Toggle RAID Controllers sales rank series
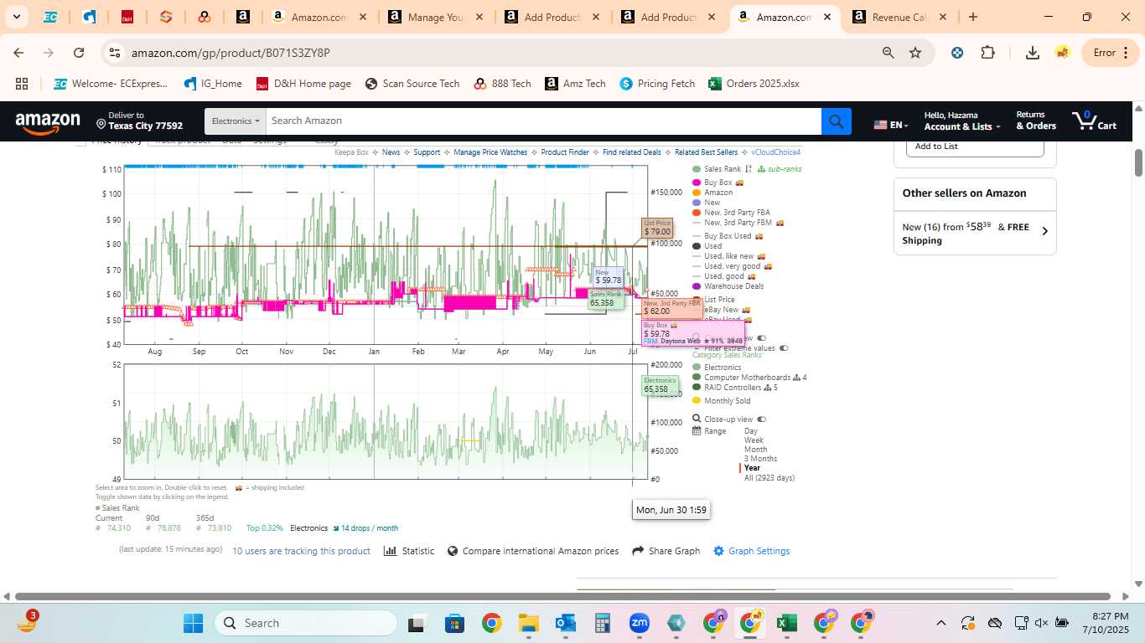Viewport: 1145px width, 643px height. (735, 388)
